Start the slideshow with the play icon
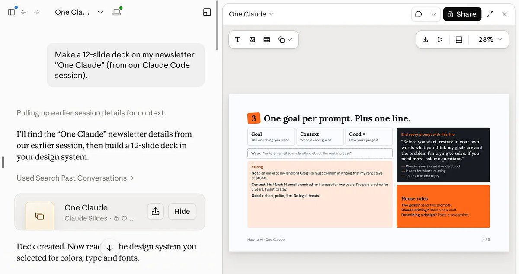 [440, 40]
